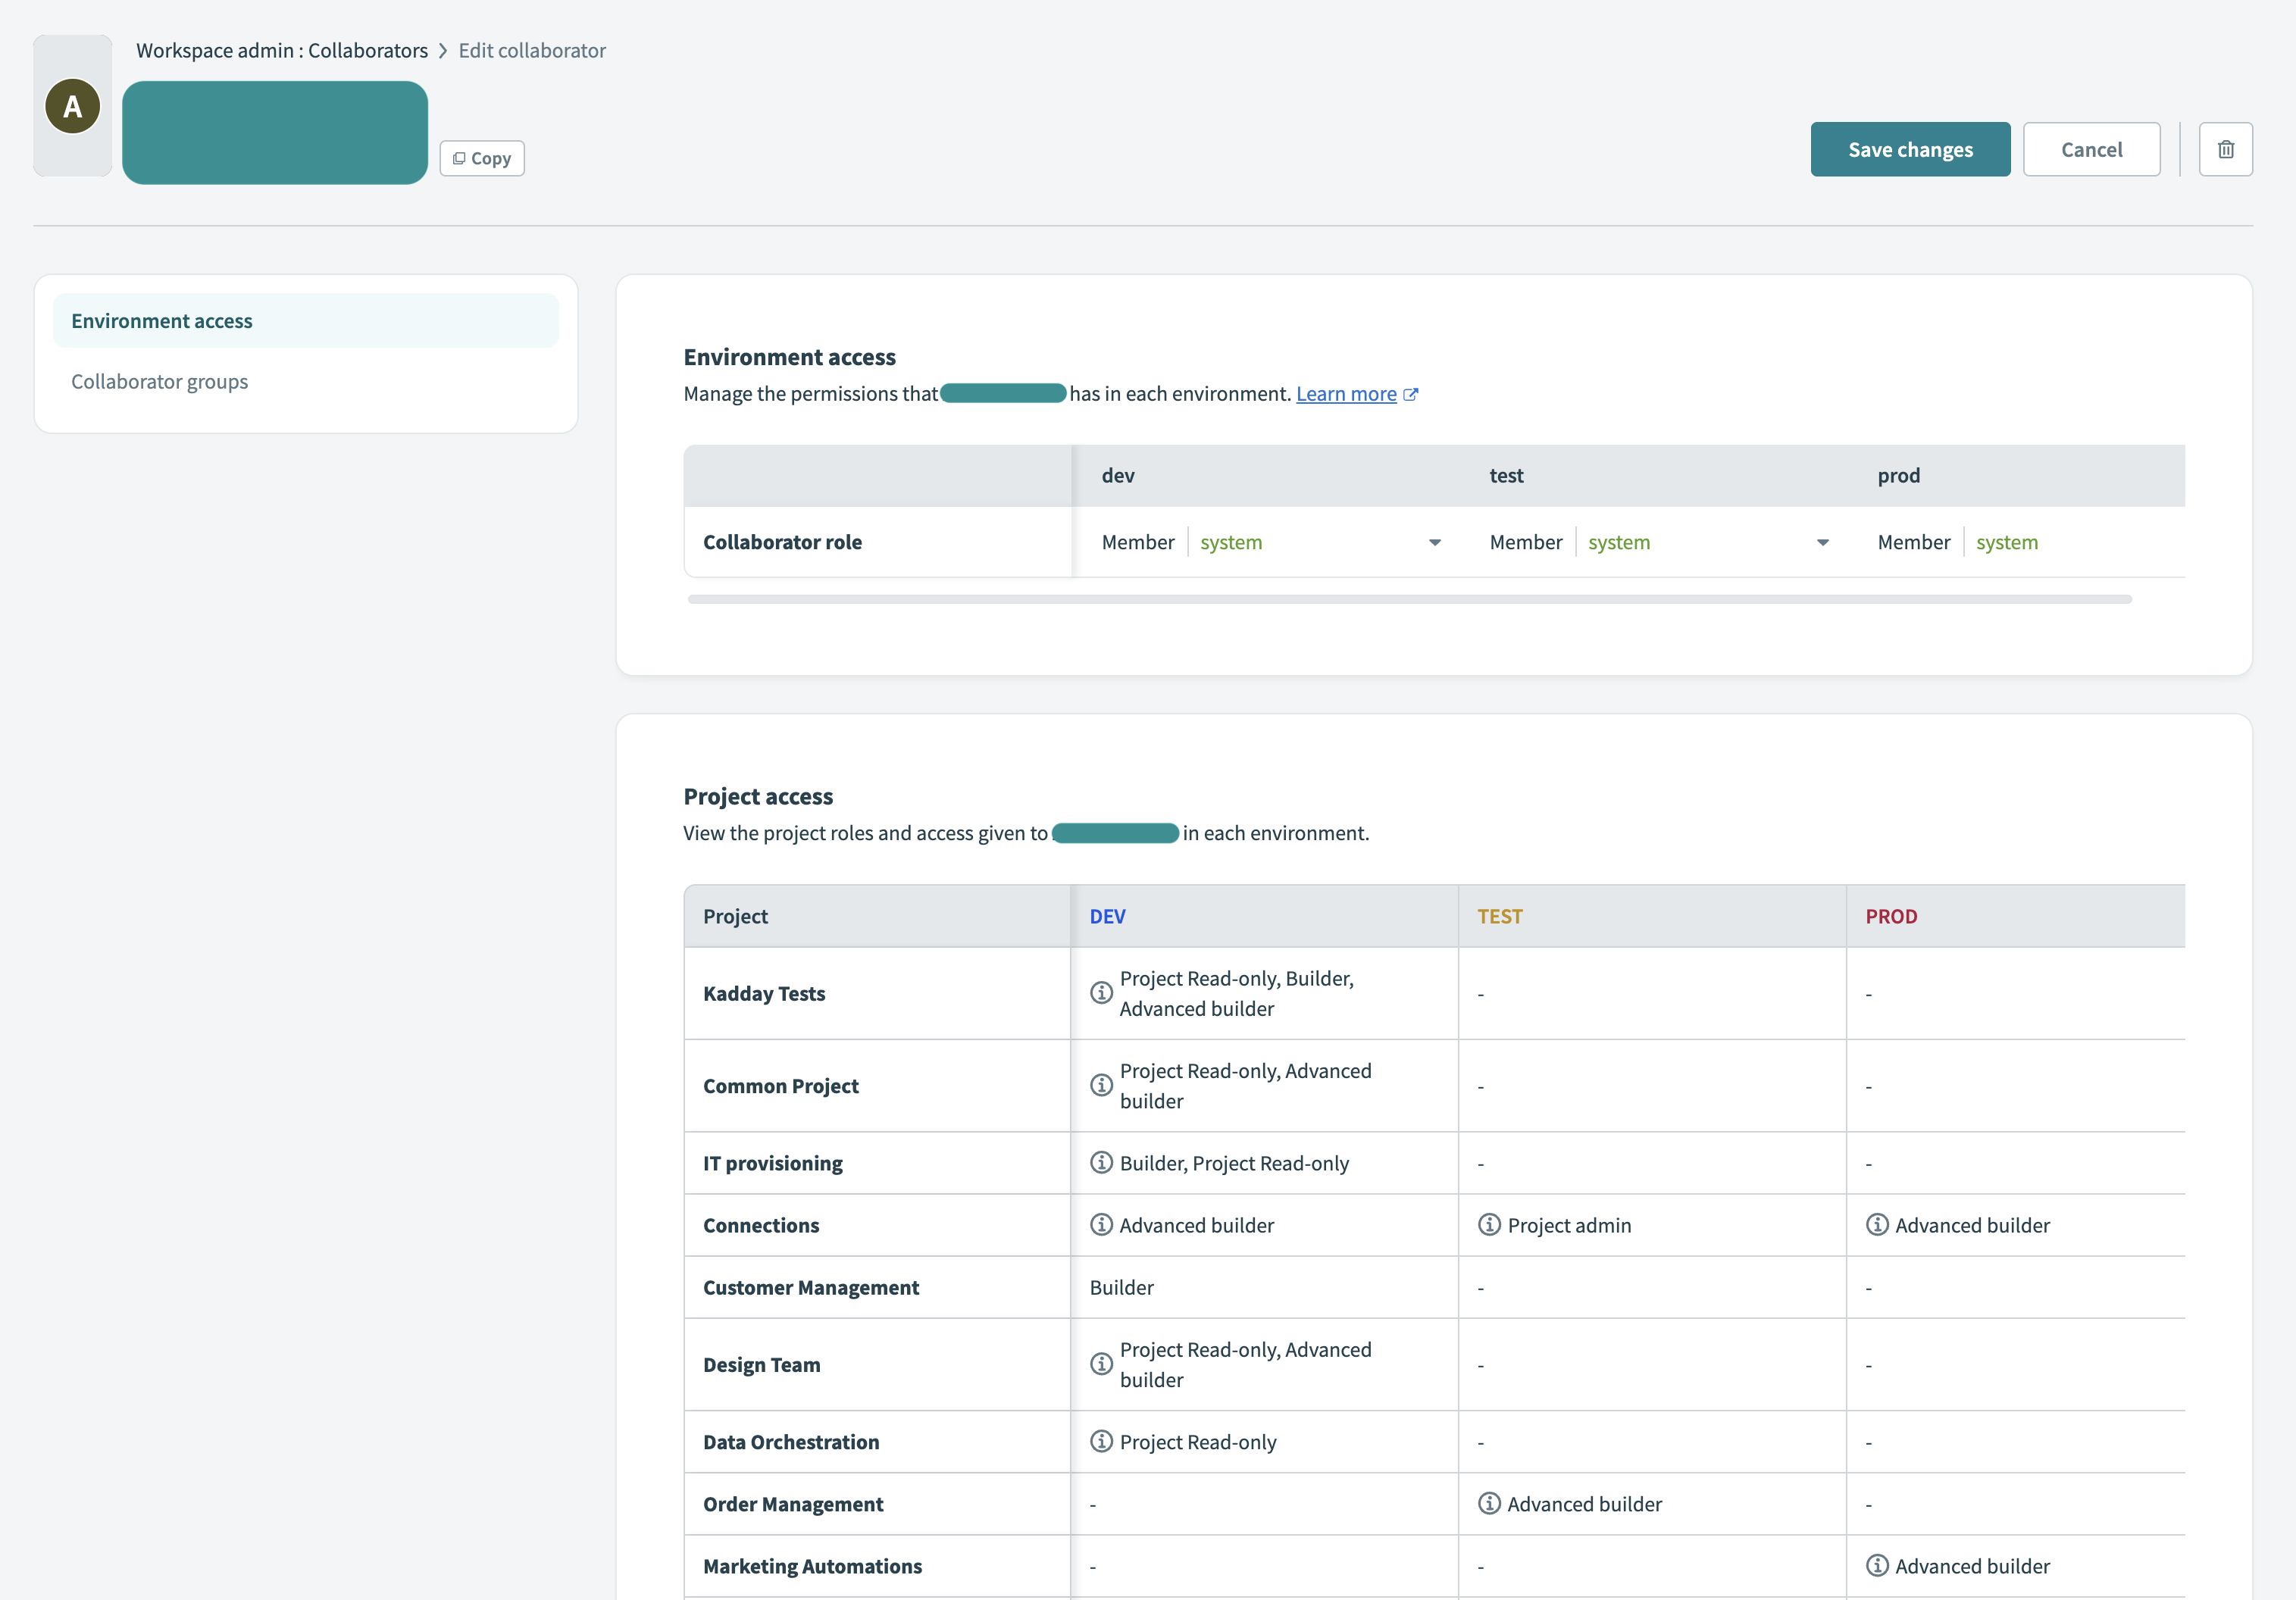Switch to the Collaborator groups section
This screenshot has height=1600, width=2296.
coord(160,381)
